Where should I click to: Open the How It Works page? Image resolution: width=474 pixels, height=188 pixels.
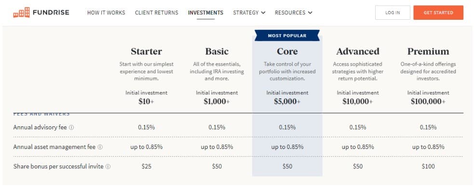[x=106, y=13]
